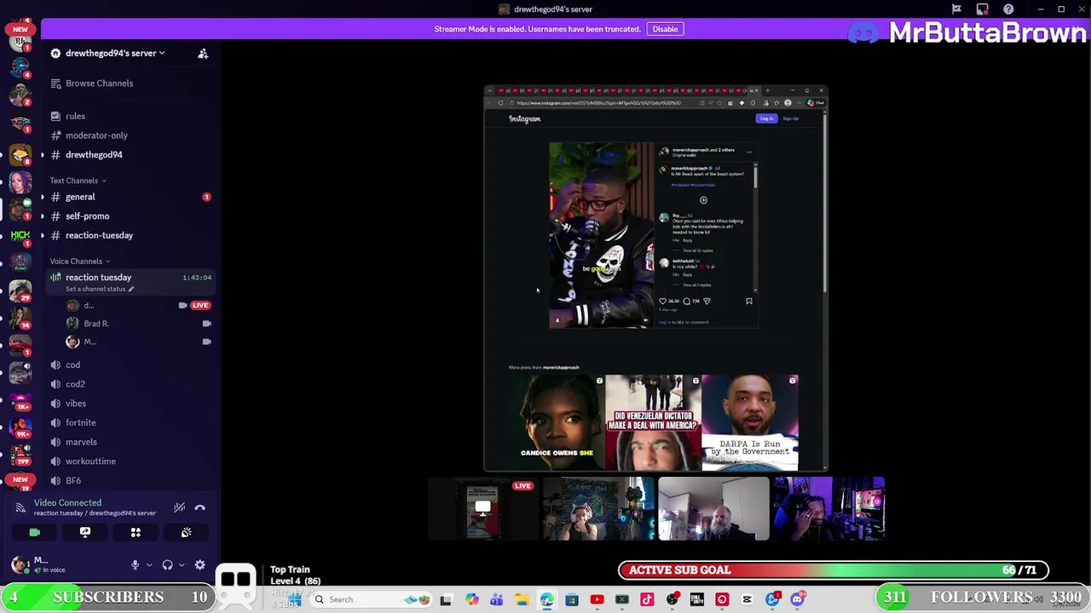Open the TikTok taskbar icon
Screen dimensions: 1091x613
(647, 599)
